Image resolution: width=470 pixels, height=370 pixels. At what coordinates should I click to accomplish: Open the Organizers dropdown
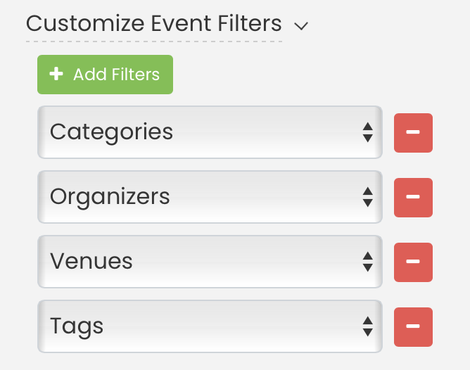click(210, 197)
